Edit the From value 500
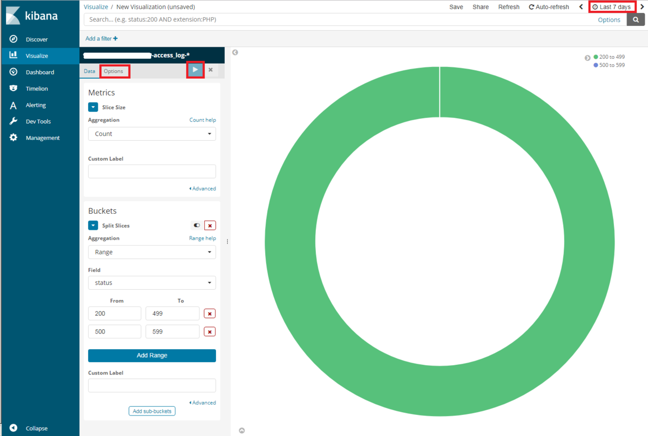Screen dimensions: 648x436 point(114,331)
